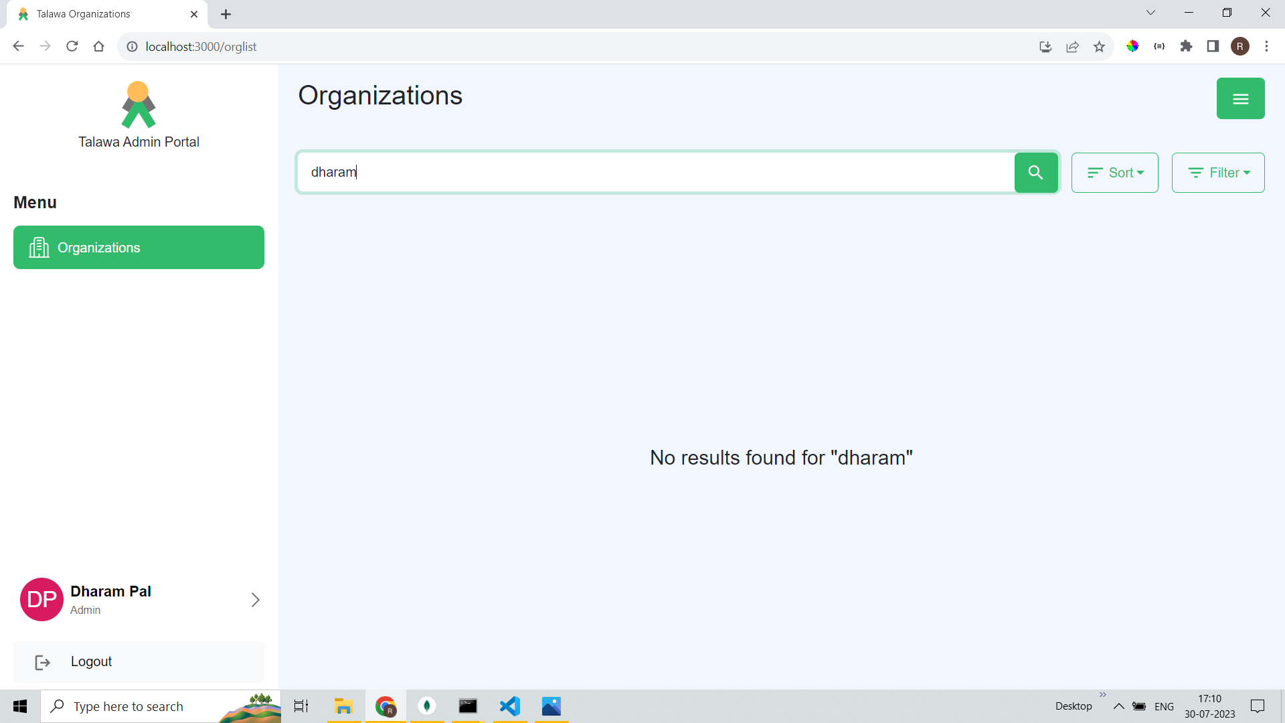Viewport: 1285px width, 723px height.
Task: Click the colorful color-picker extension icon
Action: click(1132, 46)
